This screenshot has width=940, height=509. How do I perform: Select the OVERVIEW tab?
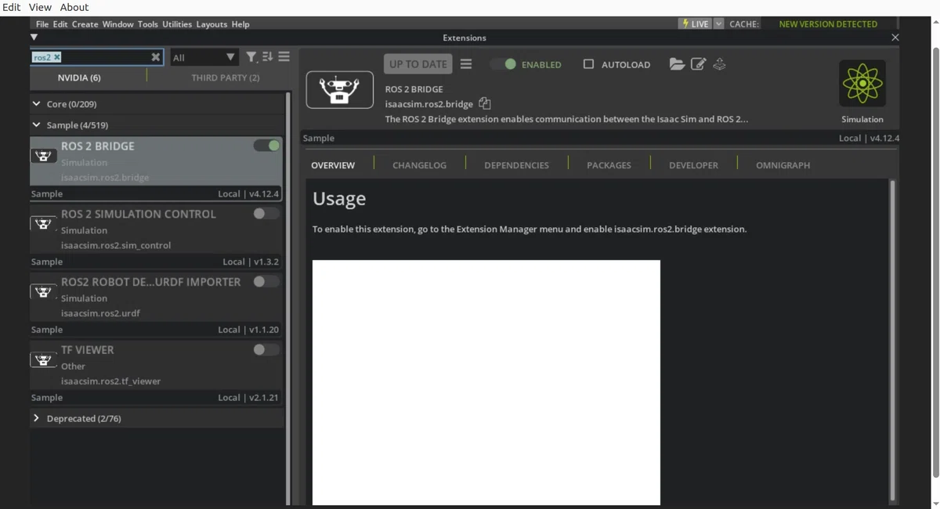(333, 165)
